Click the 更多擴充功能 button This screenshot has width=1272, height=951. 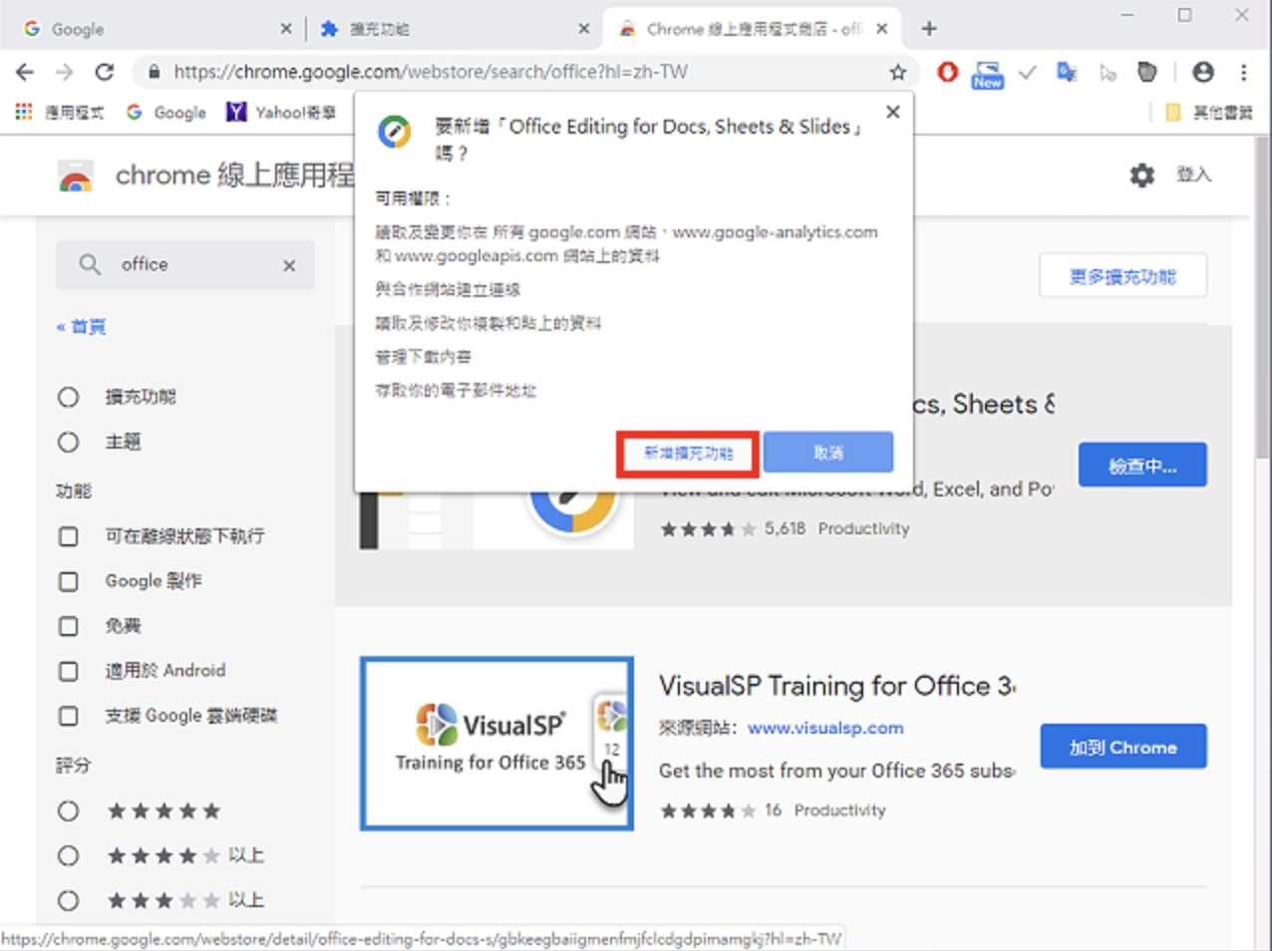1123,276
